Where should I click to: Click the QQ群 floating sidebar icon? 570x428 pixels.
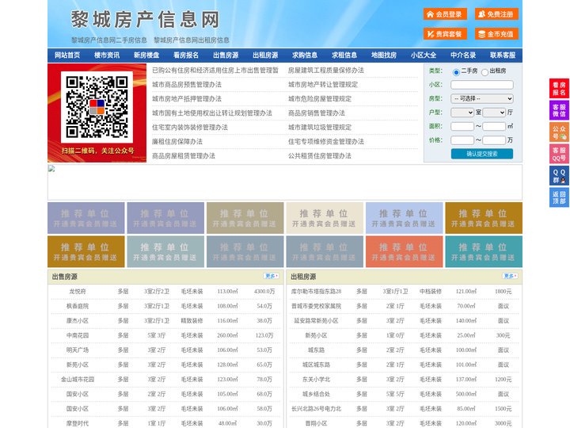559,176
